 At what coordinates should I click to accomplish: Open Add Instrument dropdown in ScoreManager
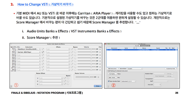point(113,69)
